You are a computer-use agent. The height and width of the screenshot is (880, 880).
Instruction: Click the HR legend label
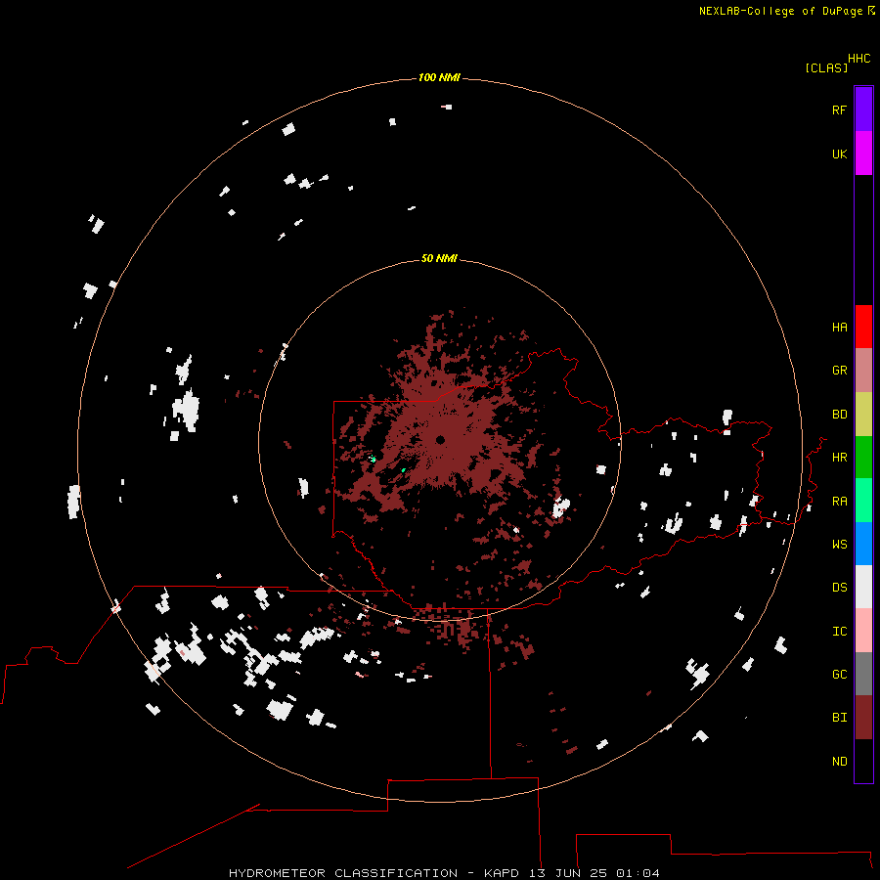[840, 458]
